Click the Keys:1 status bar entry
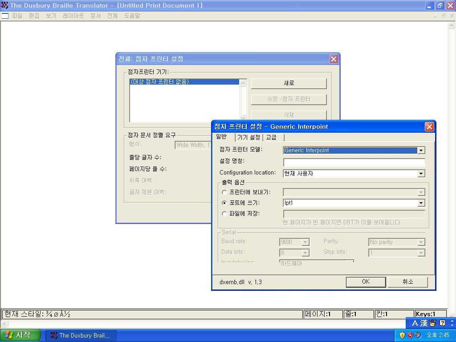This screenshot has width=456, height=342. (430, 314)
